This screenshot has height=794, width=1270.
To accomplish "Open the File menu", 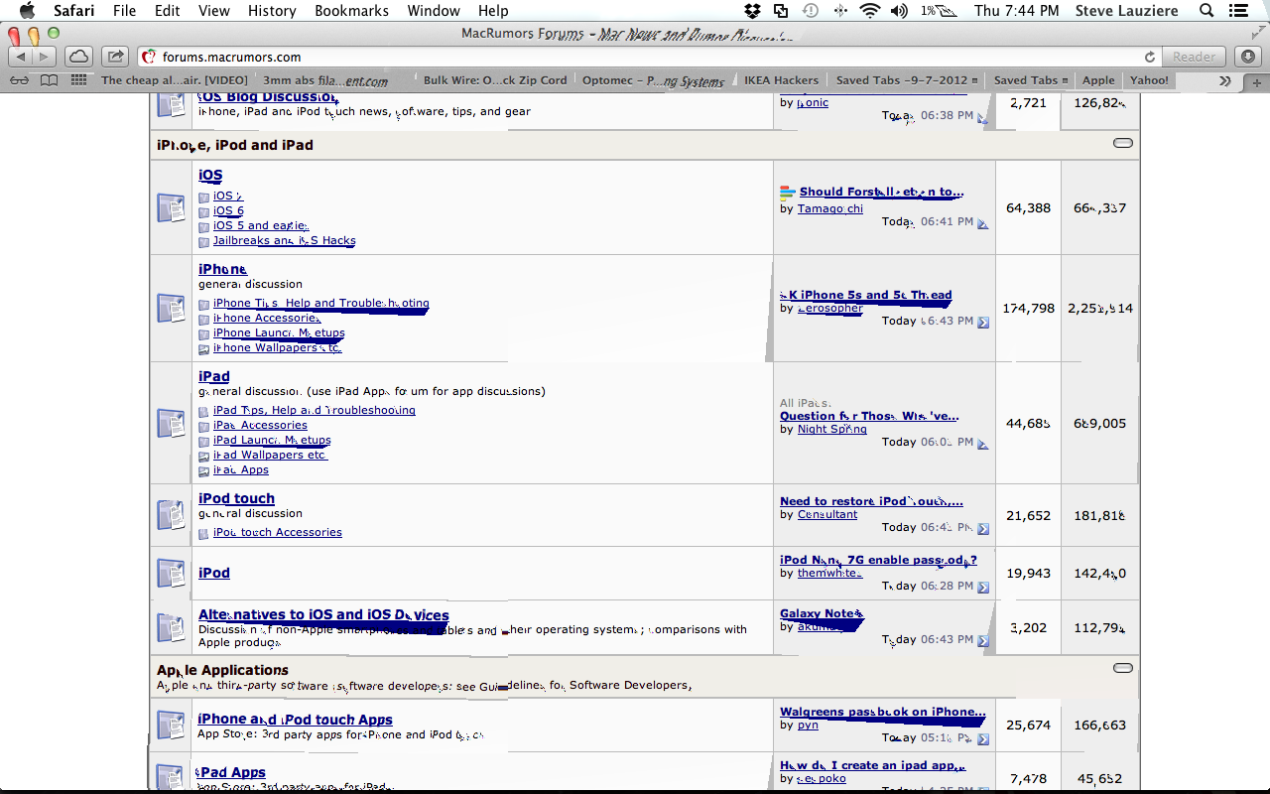I will (125, 11).
